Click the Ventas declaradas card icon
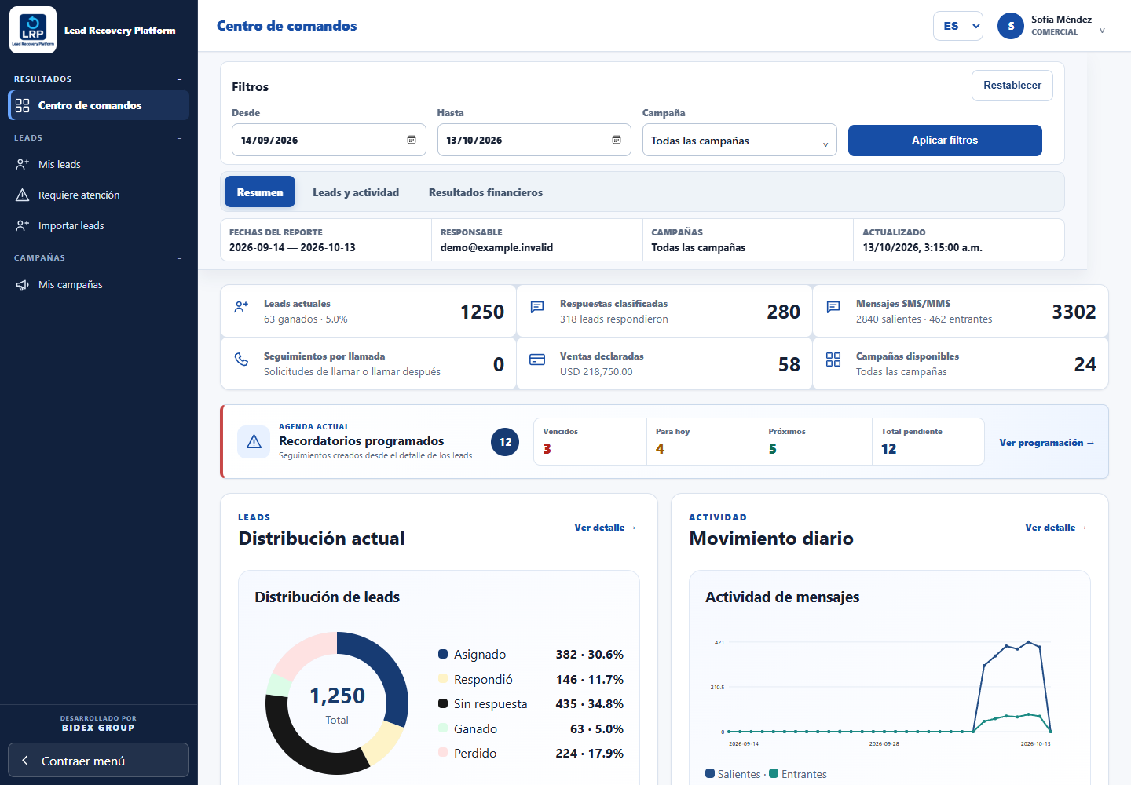1131x785 pixels. tap(537, 360)
